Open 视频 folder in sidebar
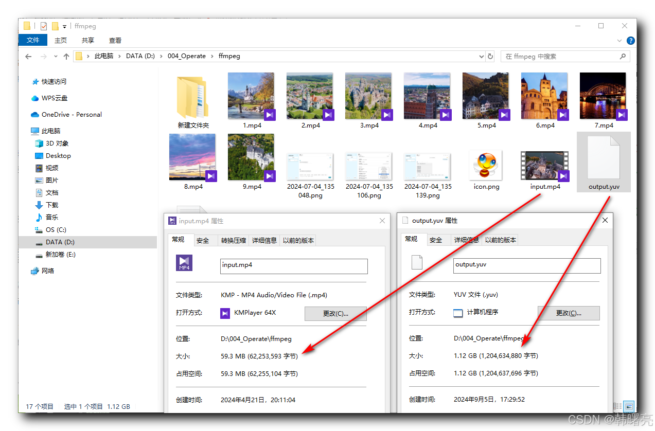This screenshot has width=655, height=431. click(x=47, y=168)
